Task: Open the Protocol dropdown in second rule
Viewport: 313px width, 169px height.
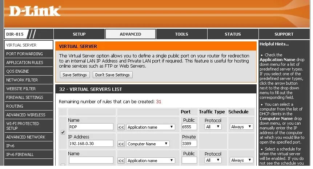Action: click(213, 160)
